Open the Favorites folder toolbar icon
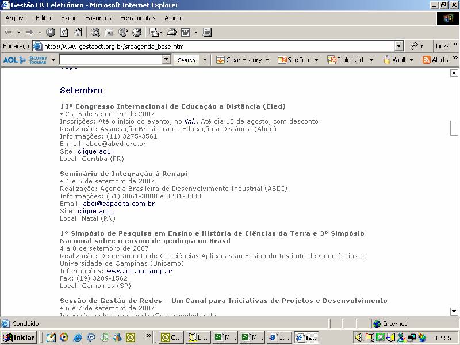 (x=109, y=32)
